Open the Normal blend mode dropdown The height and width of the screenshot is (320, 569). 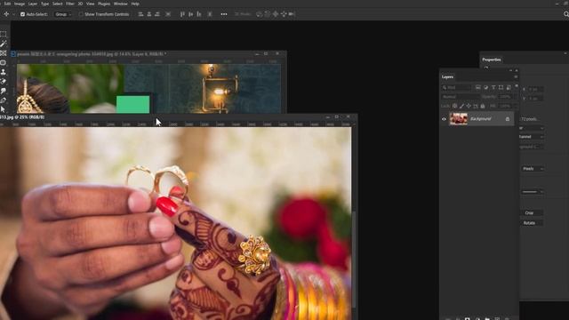pyautogui.click(x=461, y=97)
